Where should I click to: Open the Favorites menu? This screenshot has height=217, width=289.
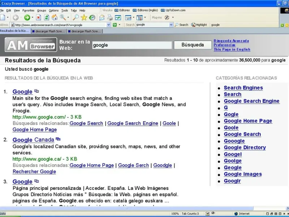(x=29, y=10)
